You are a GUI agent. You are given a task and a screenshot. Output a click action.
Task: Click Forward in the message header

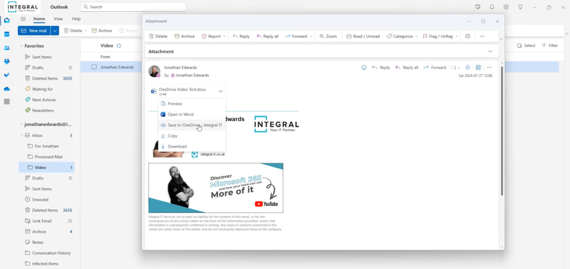tap(434, 67)
